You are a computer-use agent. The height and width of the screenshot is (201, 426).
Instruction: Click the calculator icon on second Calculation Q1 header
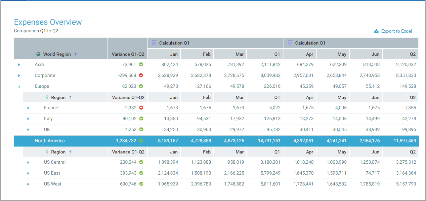click(290, 43)
